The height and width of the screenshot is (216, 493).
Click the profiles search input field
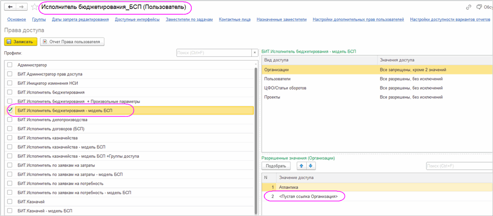pyautogui.click(x=213, y=52)
